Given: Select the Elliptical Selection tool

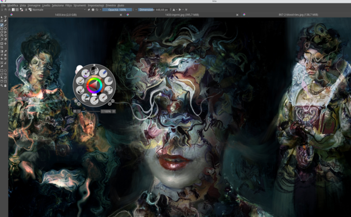Looking at the screenshot, I should 5,70.
